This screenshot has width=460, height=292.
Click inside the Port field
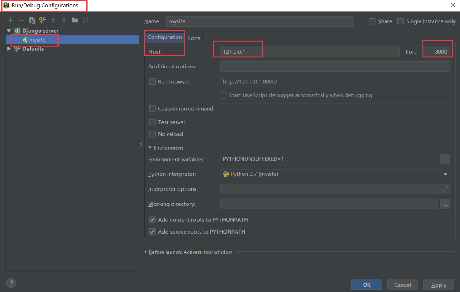pos(438,51)
